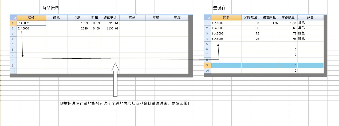This screenshot has height=126, width=339.
Task: Click the 商品资料 title text
Action: 51,8
